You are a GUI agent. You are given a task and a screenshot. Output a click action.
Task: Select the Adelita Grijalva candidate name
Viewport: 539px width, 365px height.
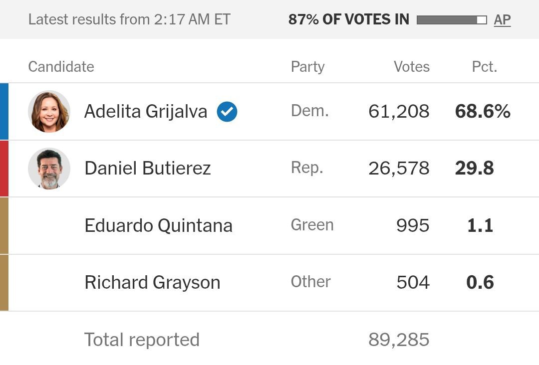pos(146,112)
